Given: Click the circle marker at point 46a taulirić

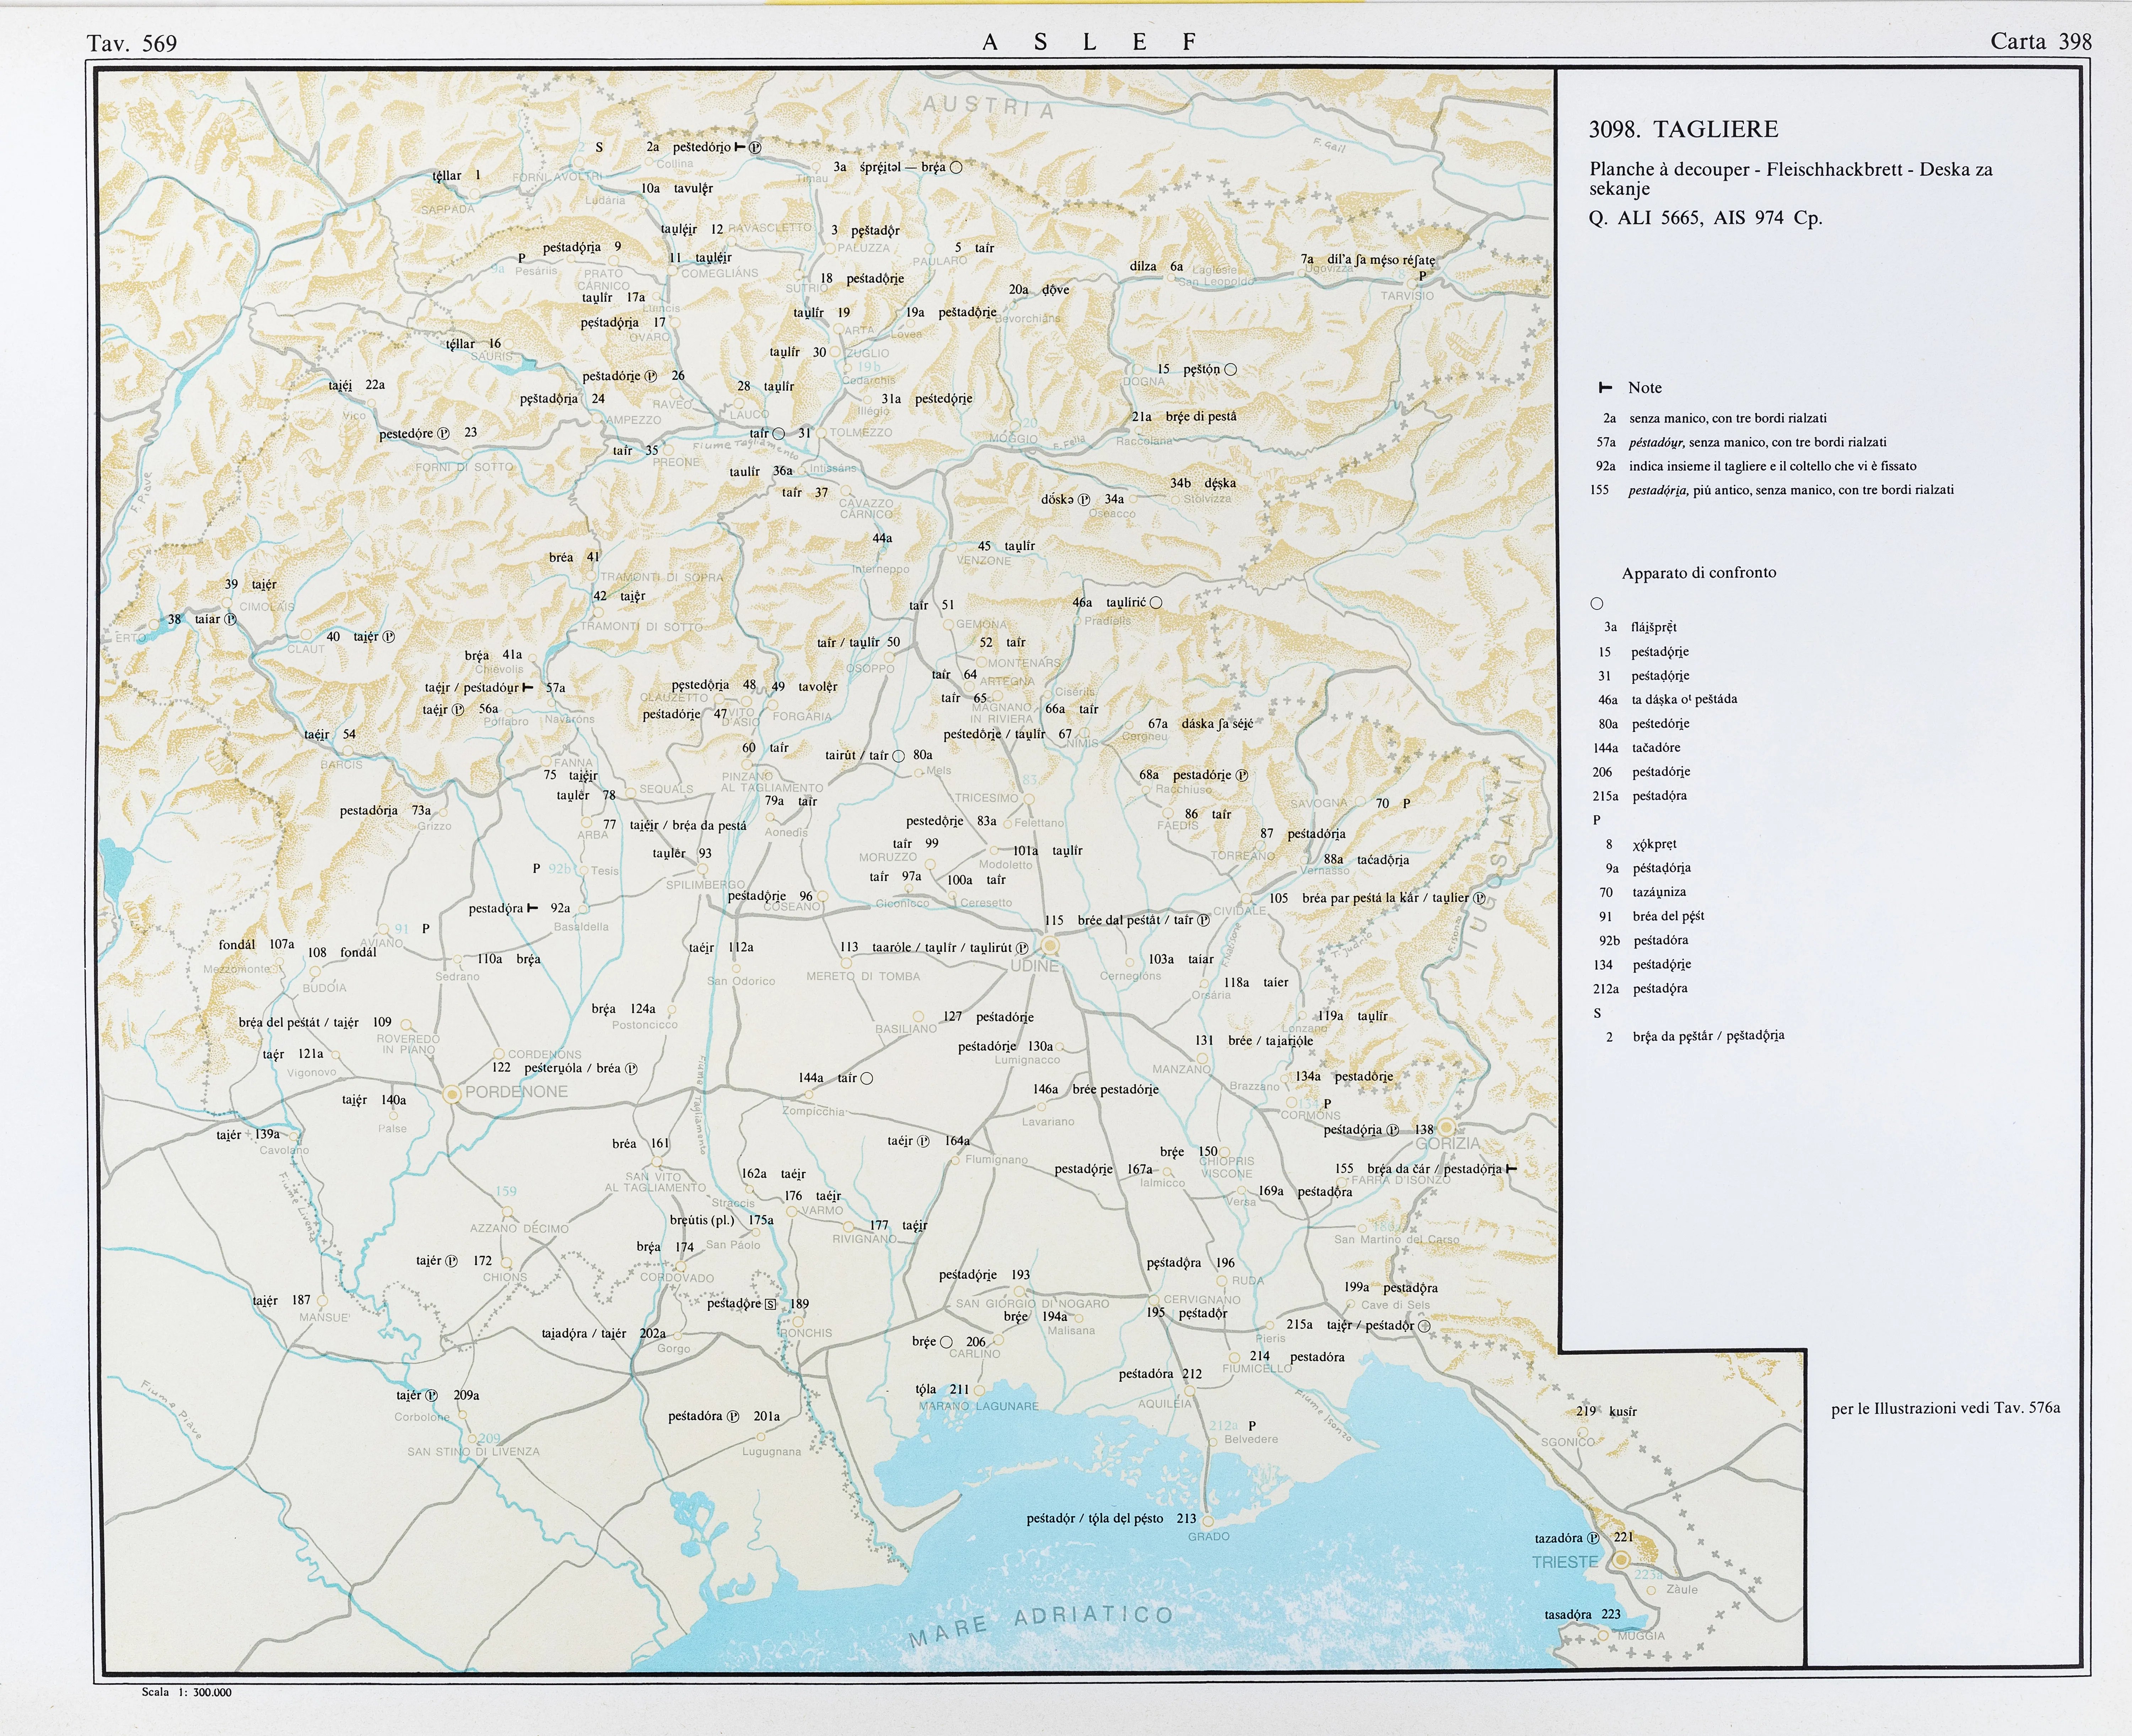Looking at the screenshot, I should [x=1156, y=603].
